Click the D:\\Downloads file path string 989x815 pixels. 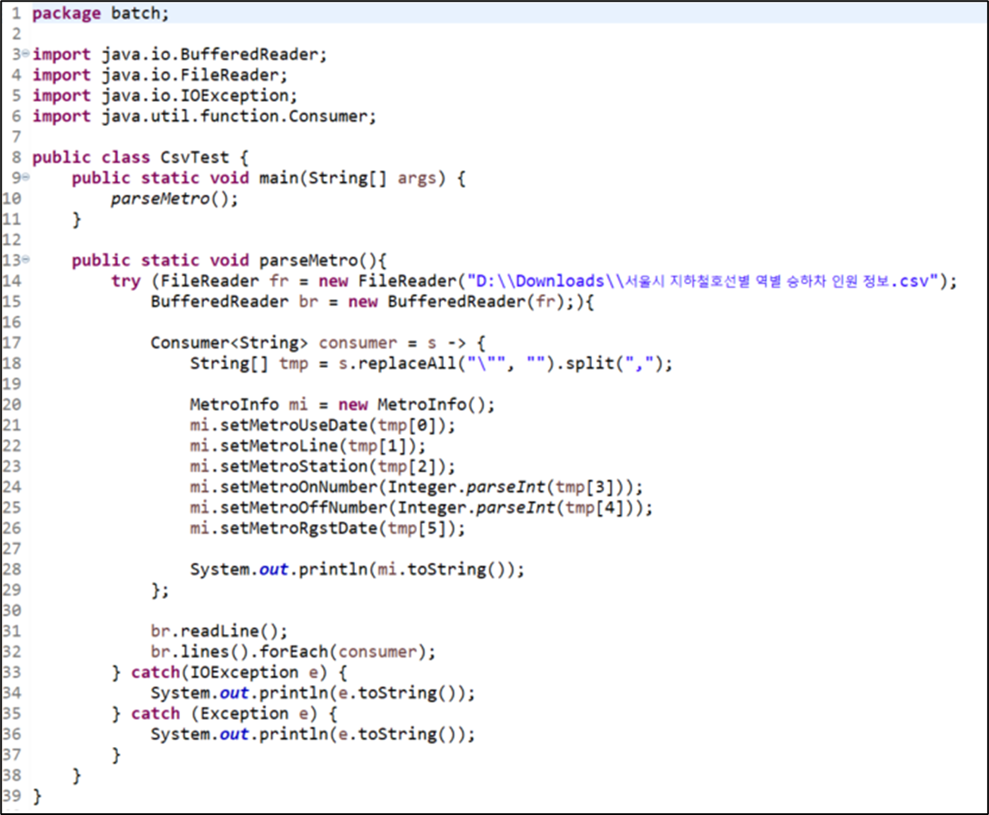point(703,281)
